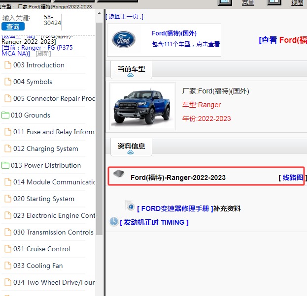Screen dimensions: 307x296
Task: Click the toolbar icon left of 菜单
Action: click(x=225, y=2)
